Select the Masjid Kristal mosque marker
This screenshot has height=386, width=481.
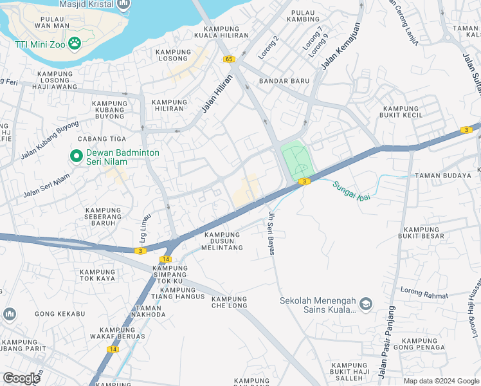tap(123, 5)
